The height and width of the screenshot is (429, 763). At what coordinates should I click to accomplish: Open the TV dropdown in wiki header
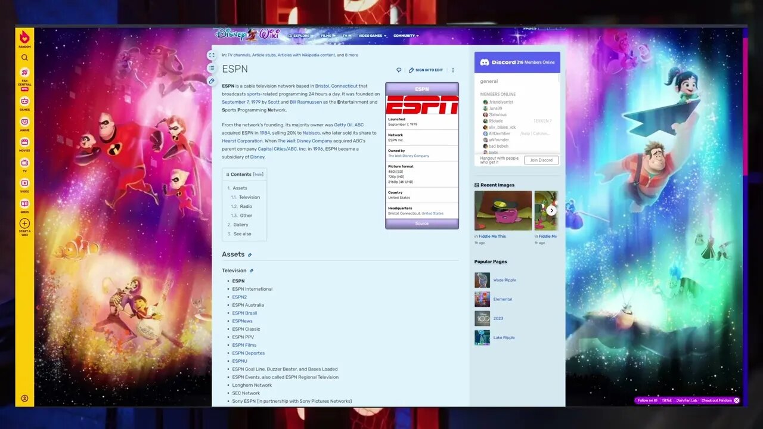[x=346, y=36]
